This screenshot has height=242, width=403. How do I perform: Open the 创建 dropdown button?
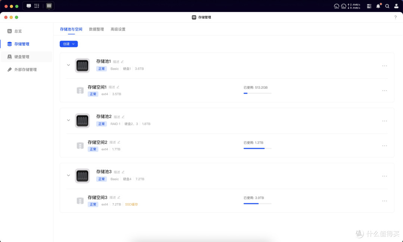[x=69, y=44]
